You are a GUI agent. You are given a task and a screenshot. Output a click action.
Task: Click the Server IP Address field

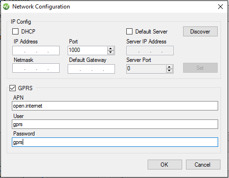150,51
